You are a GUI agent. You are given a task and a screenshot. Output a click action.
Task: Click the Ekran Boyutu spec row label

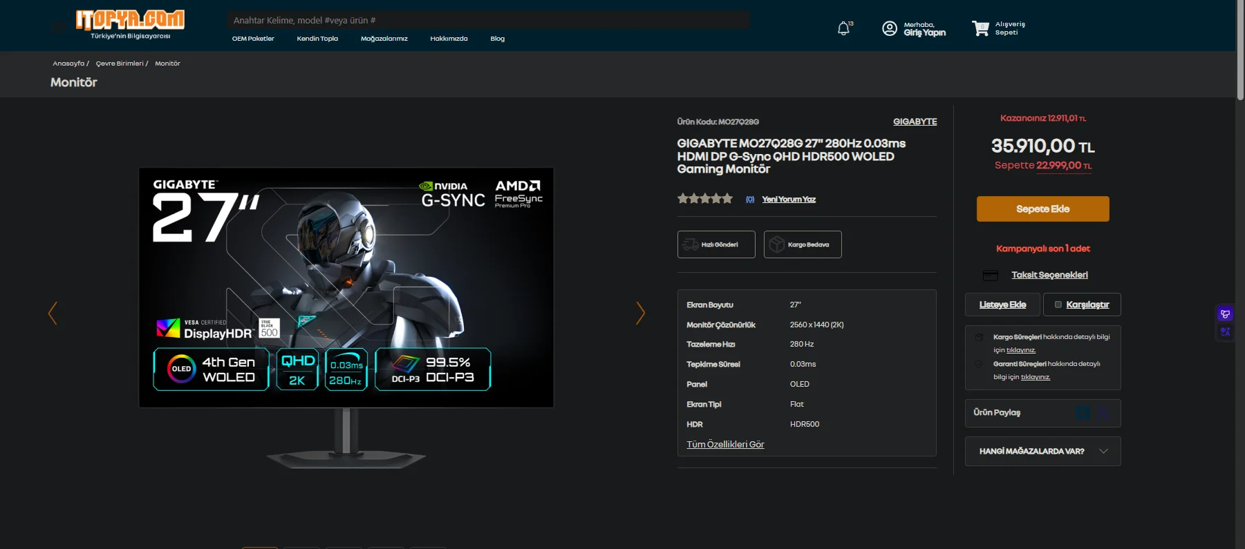(710, 305)
